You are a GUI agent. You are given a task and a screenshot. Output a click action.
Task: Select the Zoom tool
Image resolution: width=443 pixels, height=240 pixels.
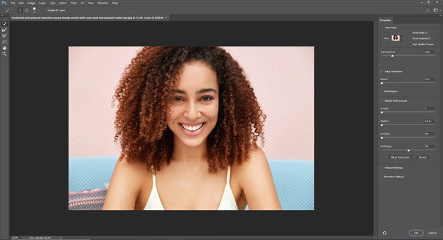point(5,54)
